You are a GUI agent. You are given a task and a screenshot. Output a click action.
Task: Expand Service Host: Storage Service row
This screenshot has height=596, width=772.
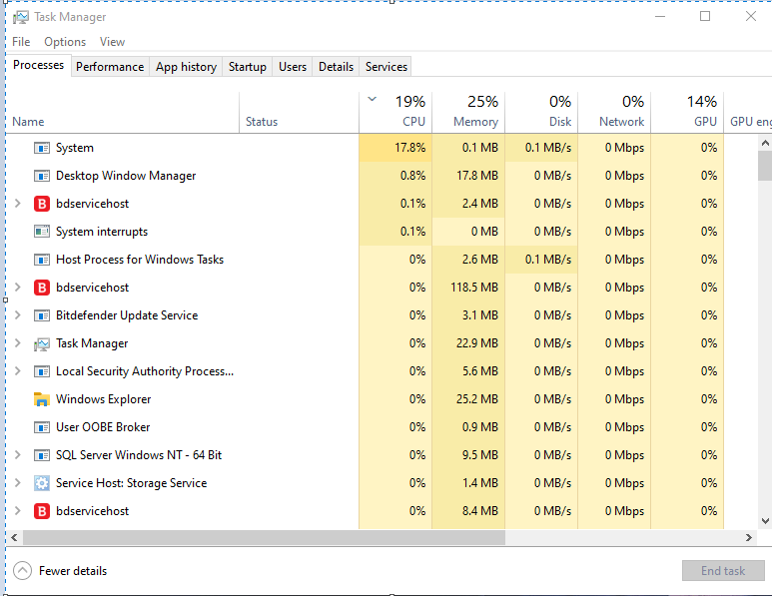pyautogui.click(x=18, y=483)
